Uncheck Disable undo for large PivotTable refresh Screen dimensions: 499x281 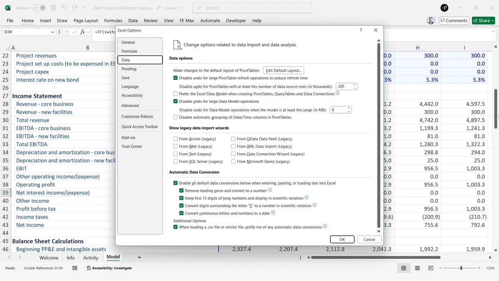pyautogui.click(x=175, y=78)
